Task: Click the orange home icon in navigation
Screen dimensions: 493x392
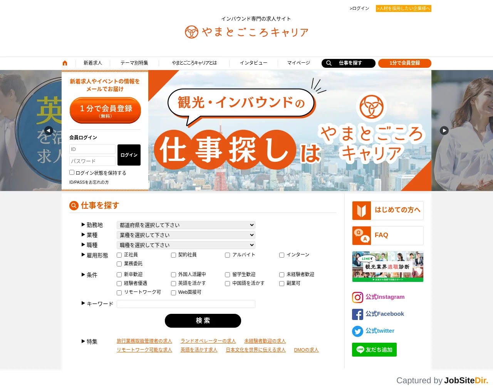Action: [x=65, y=63]
